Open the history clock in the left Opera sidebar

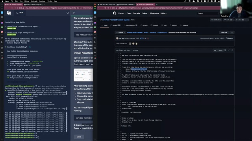pos(2,52)
